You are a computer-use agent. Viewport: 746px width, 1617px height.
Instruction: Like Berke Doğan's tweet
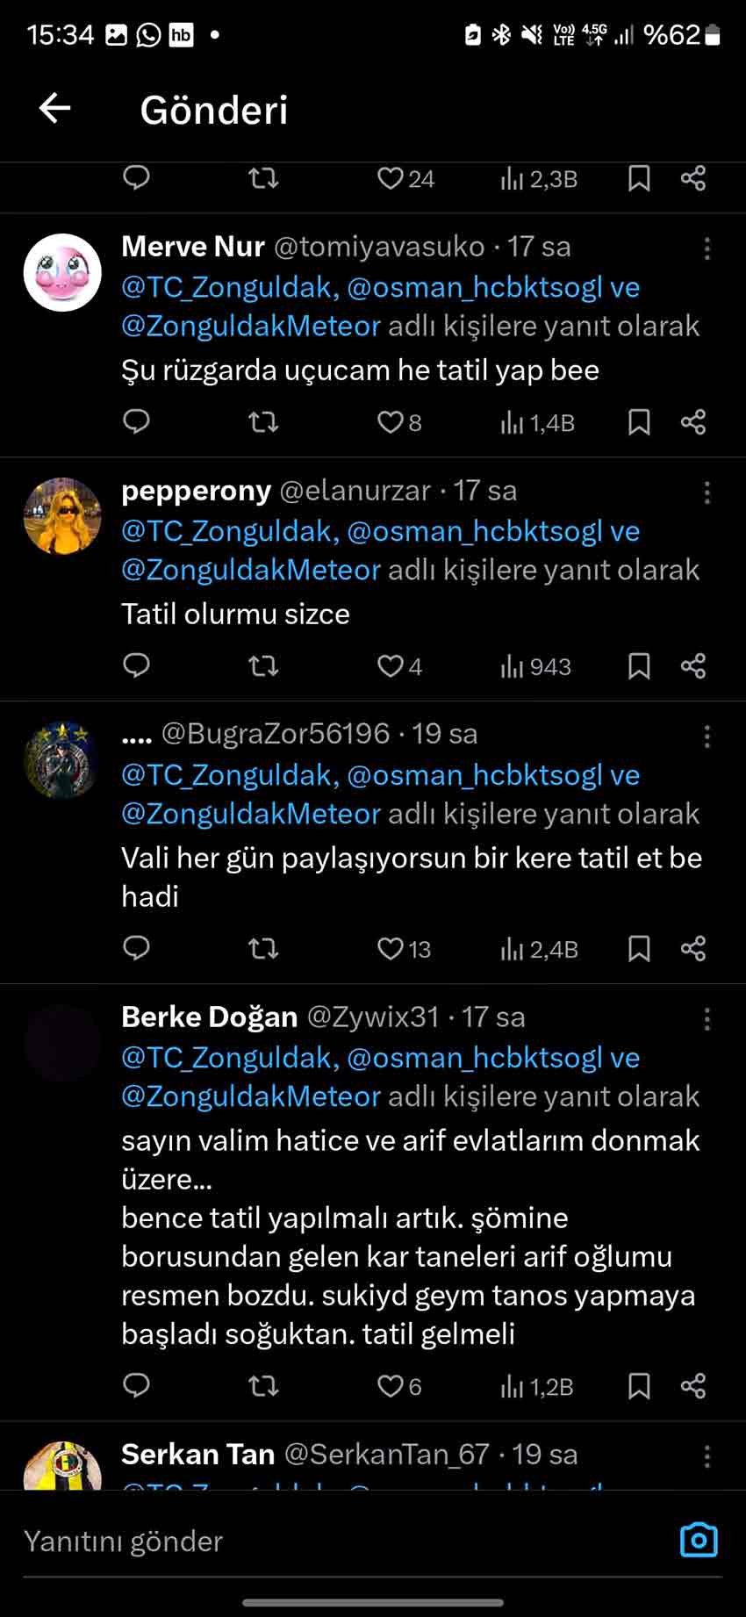click(390, 1386)
